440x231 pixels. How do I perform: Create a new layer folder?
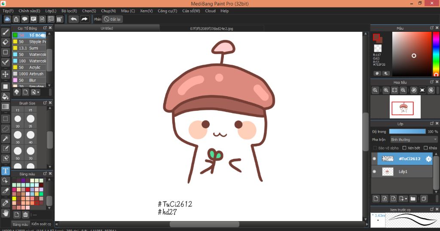coord(413,198)
